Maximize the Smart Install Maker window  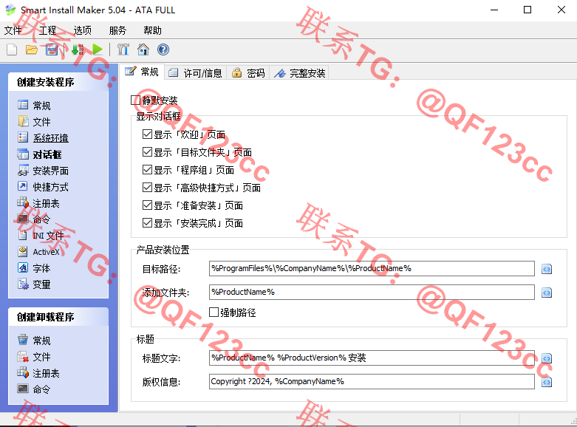528,10
